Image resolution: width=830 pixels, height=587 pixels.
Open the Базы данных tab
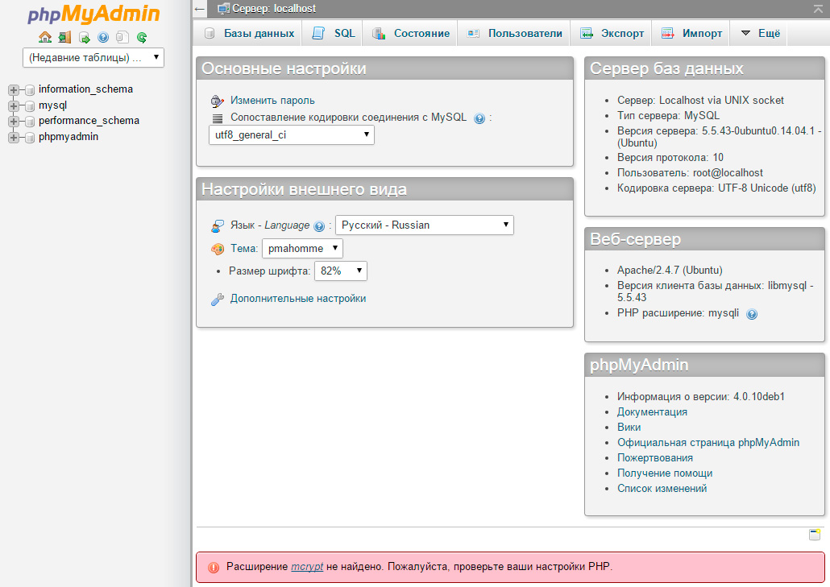coord(249,33)
